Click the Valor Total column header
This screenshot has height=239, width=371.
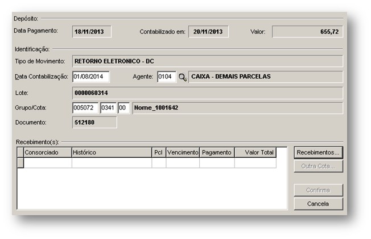click(255, 153)
